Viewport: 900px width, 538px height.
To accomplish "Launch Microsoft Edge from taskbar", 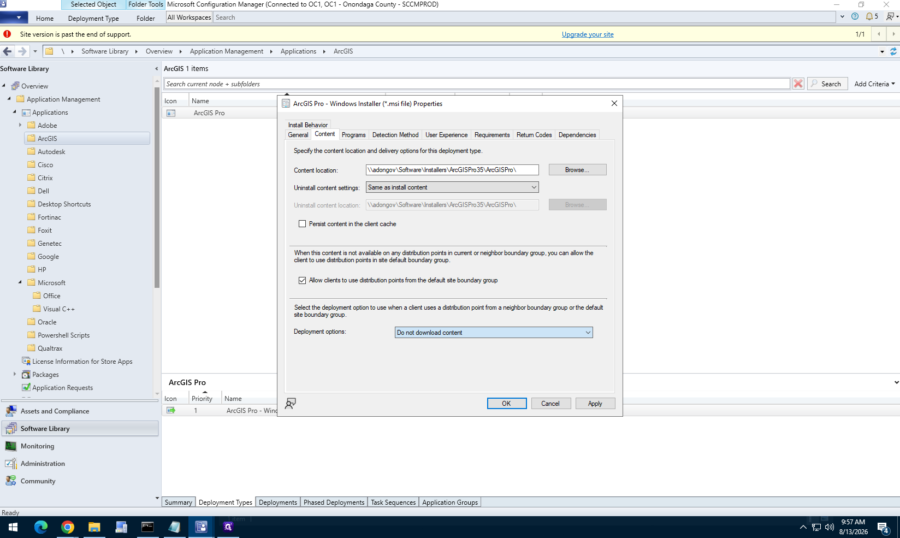I will pyautogui.click(x=40, y=527).
